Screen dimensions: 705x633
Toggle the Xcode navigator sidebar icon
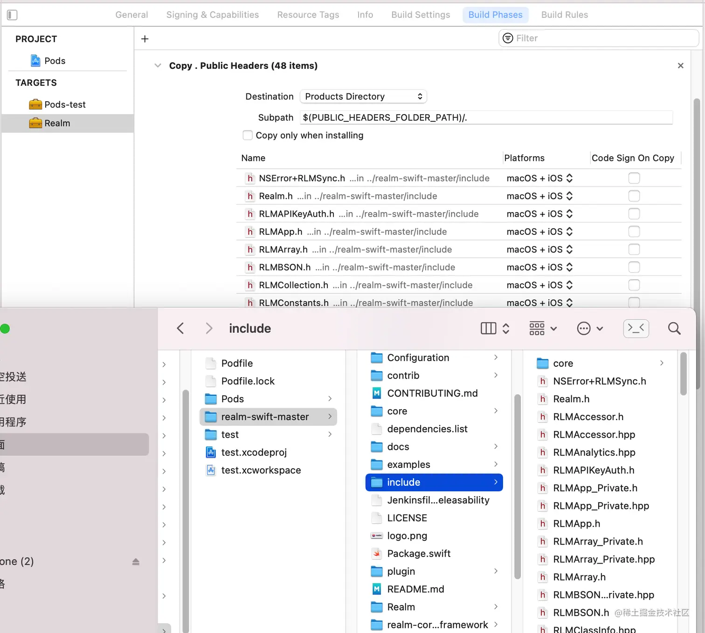pos(12,15)
